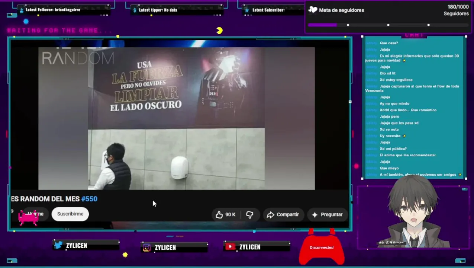The image size is (474, 268).
Task: Click the chat message about flow de toda Venezuela
Action: pyautogui.click(x=412, y=88)
